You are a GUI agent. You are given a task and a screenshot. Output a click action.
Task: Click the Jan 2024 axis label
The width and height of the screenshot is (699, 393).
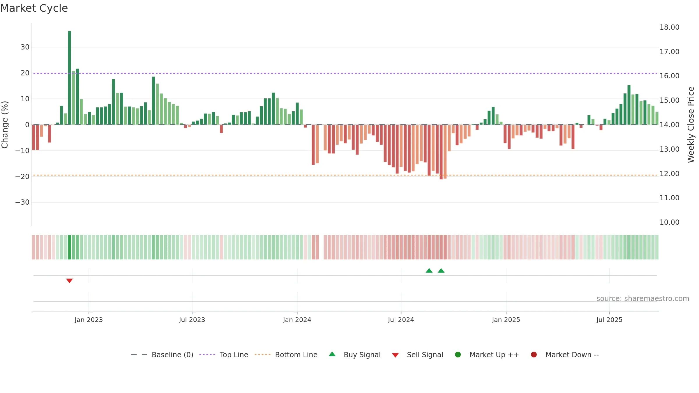tap(297, 320)
